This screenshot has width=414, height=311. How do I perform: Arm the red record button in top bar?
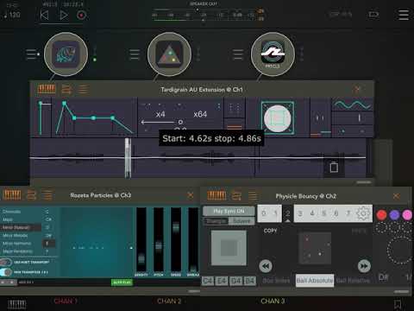point(81,15)
